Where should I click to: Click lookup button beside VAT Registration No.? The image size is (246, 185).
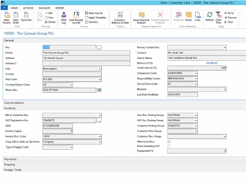click(99, 121)
